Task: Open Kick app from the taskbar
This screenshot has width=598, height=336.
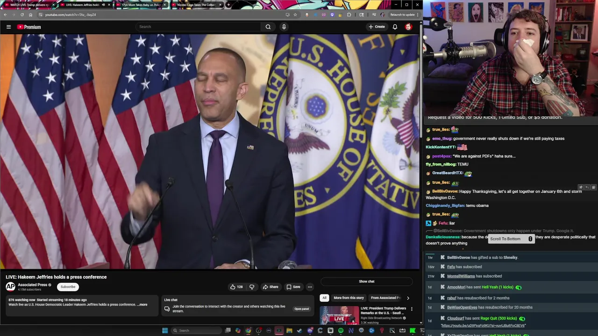Action: click(413, 330)
